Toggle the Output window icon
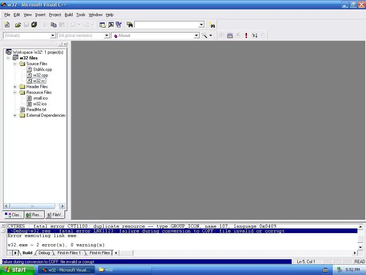 (111, 25)
